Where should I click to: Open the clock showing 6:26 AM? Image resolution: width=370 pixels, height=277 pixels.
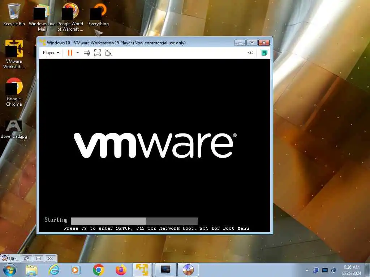(352, 270)
